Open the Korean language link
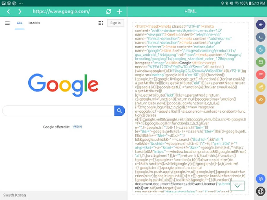The height and width of the screenshot is (200, 267). pyautogui.click(x=77, y=127)
